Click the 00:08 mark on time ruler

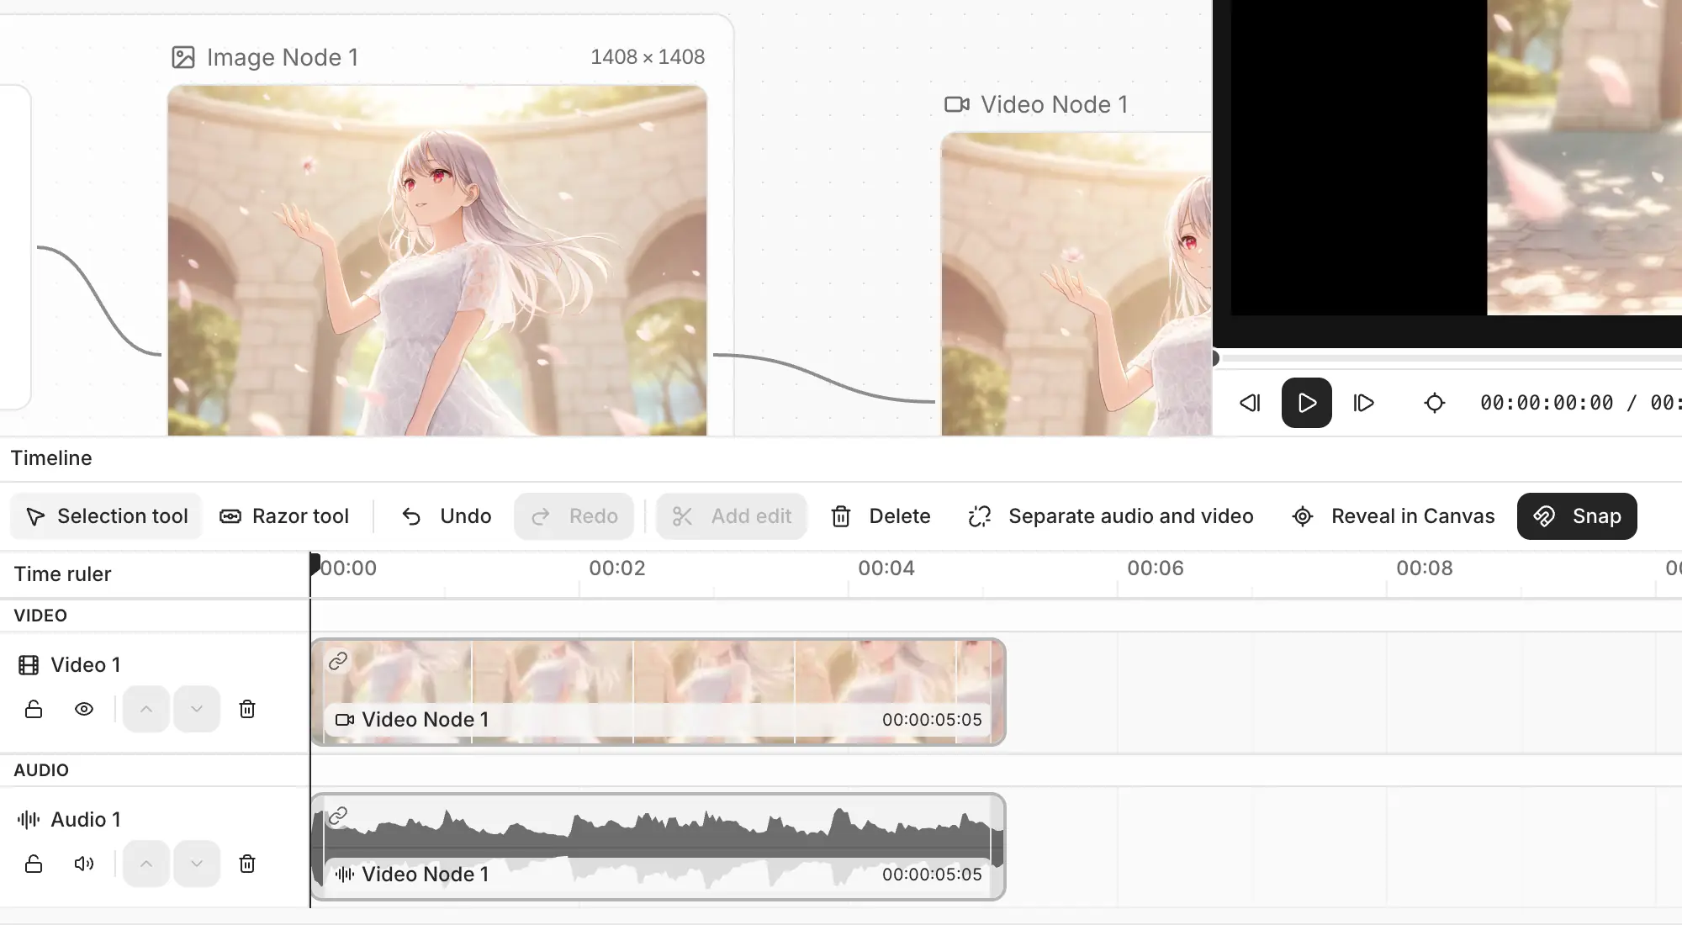tap(1424, 568)
